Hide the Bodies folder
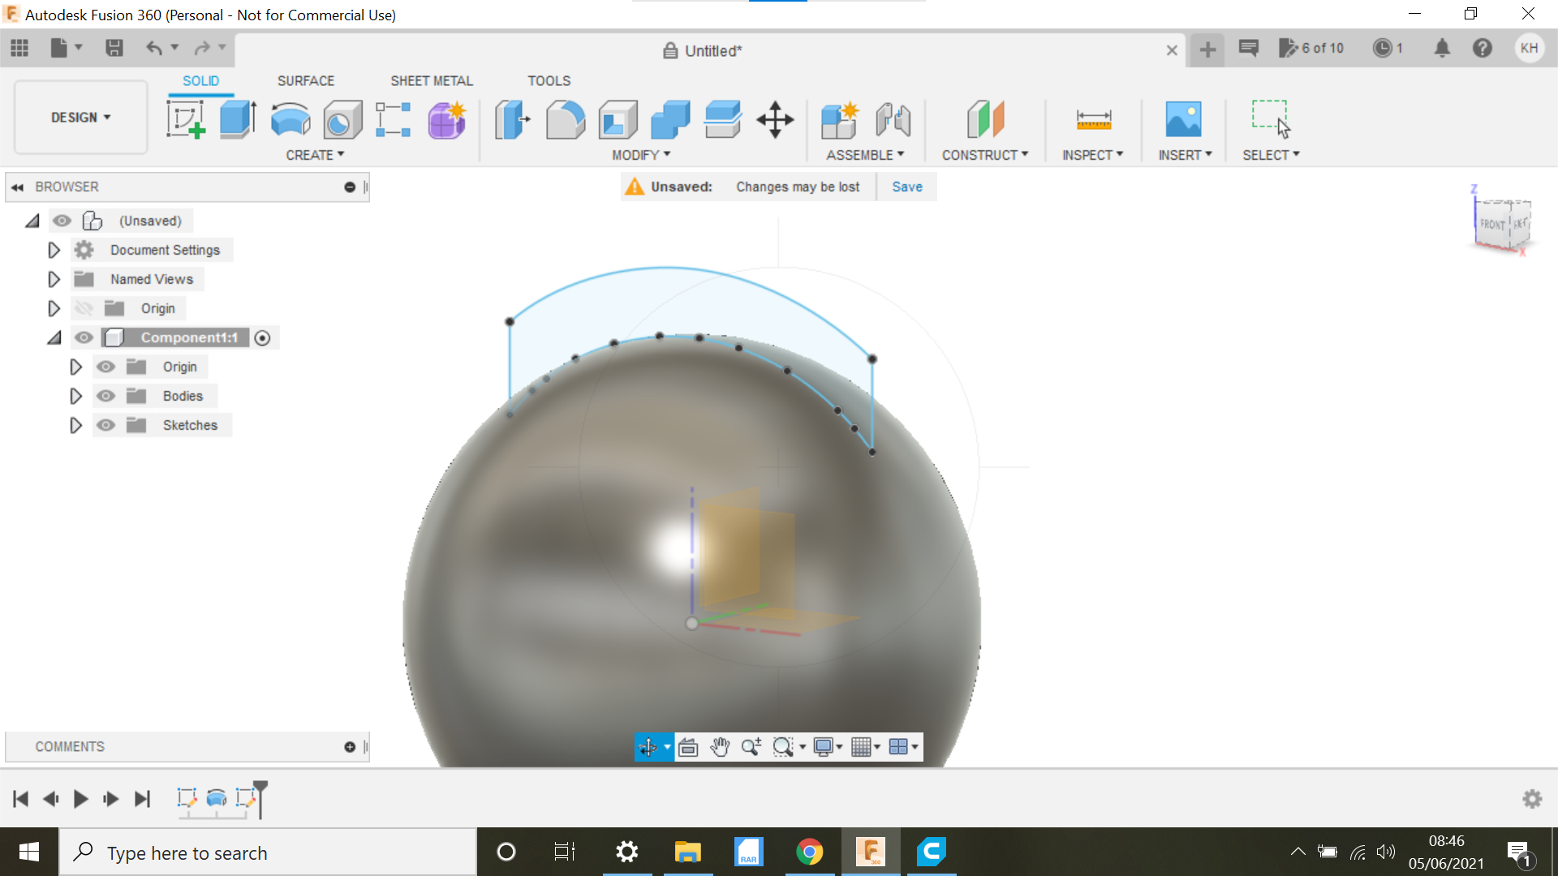Screen dimensions: 1558x876 coord(105,396)
